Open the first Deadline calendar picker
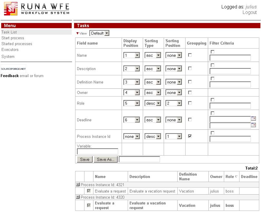The width and height of the screenshot is (261, 212). pyautogui.click(x=253, y=119)
